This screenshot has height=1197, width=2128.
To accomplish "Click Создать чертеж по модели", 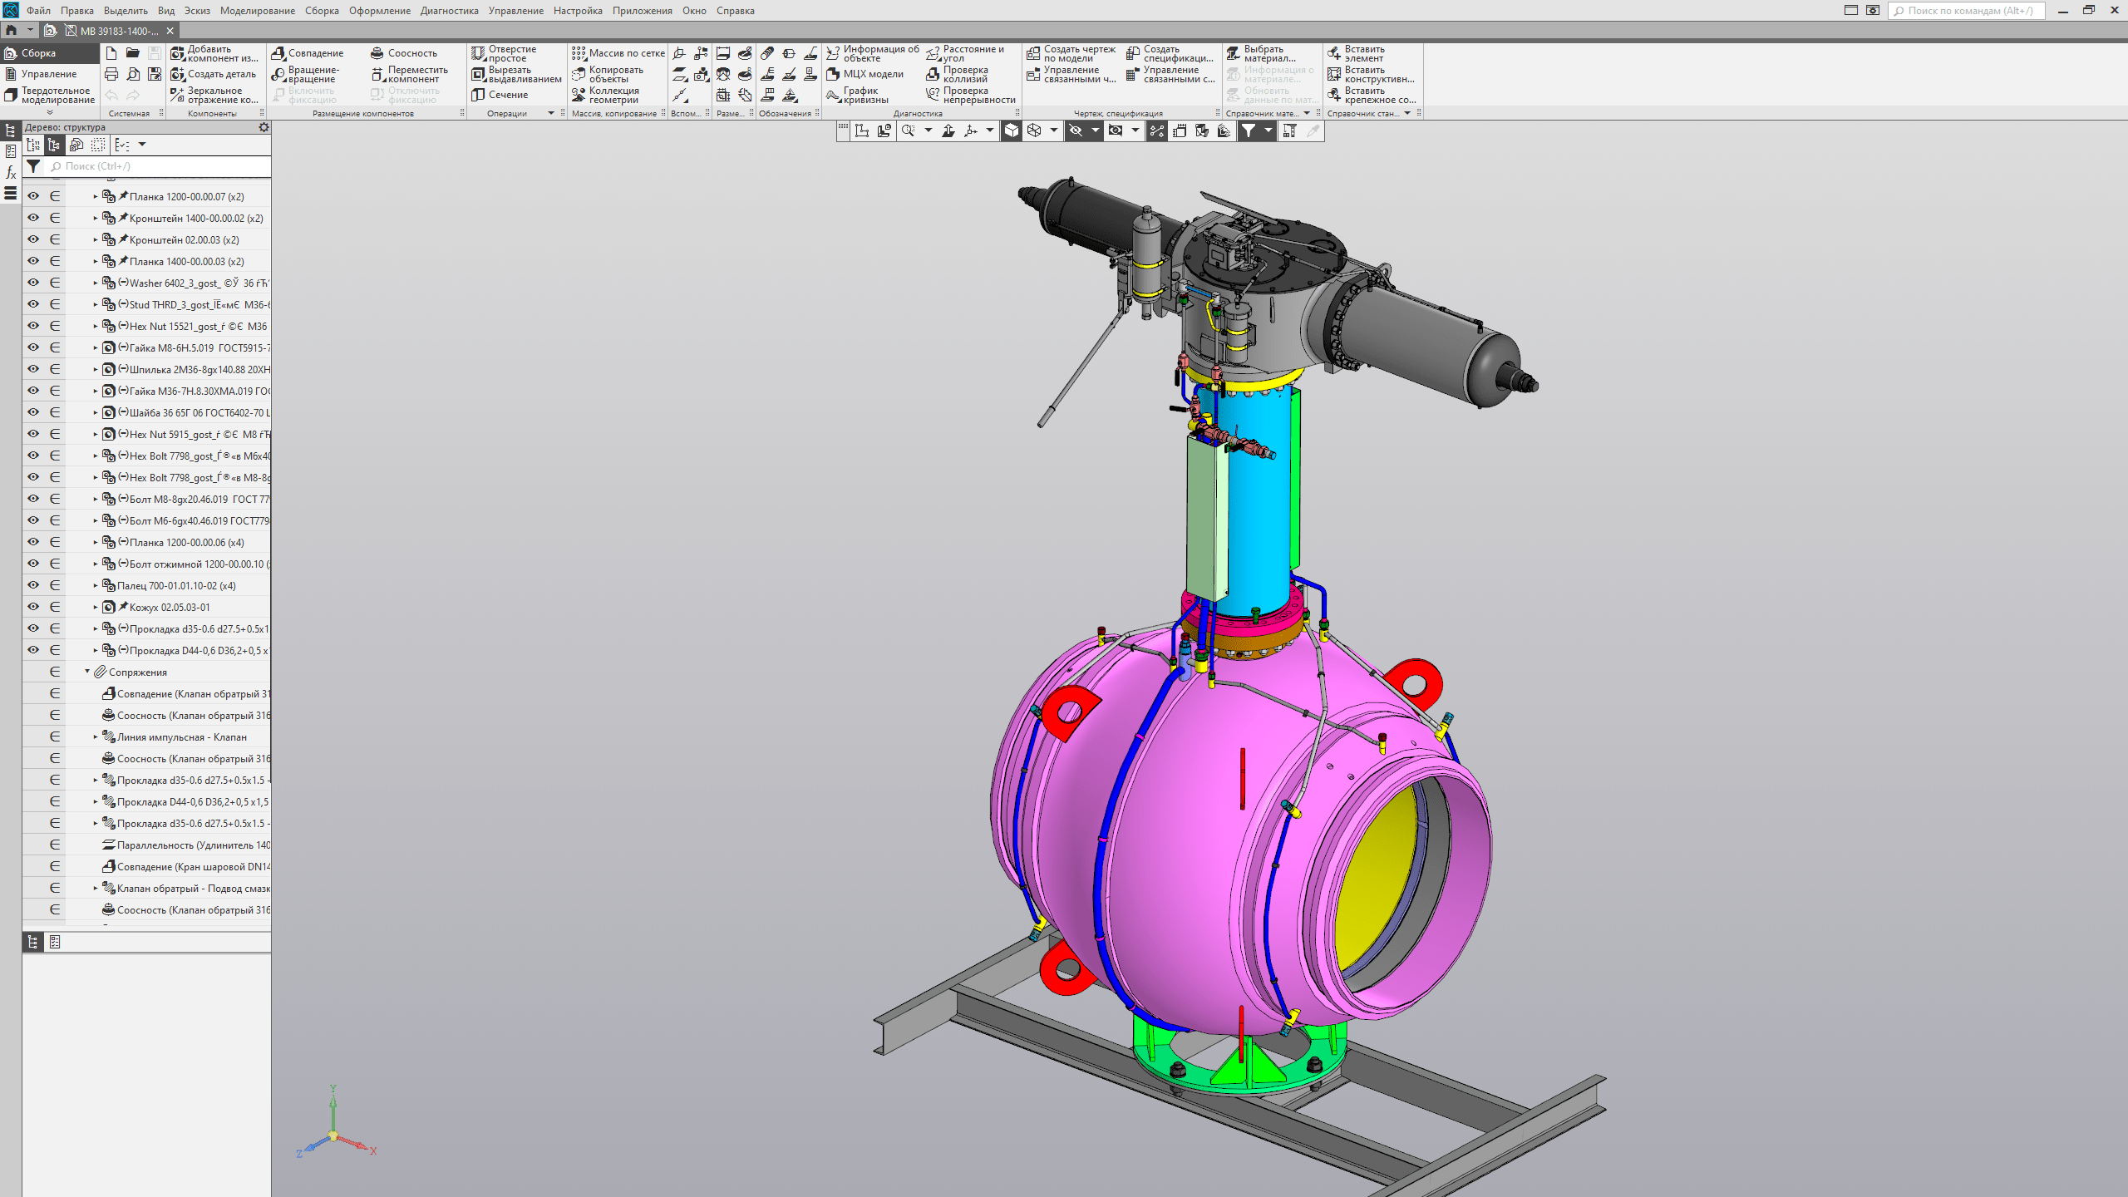I will [1071, 53].
